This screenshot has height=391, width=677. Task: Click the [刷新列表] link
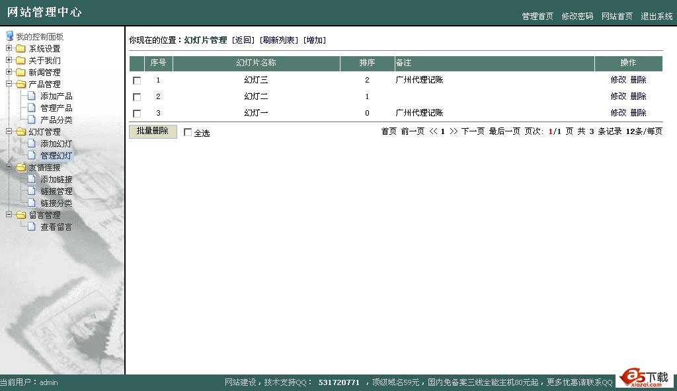[x=279, y=40]
